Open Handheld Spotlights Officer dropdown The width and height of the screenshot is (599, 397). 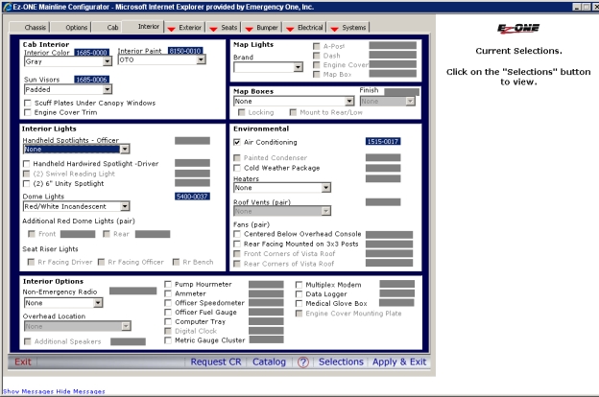pyautogui.click(x=125, y=149)
